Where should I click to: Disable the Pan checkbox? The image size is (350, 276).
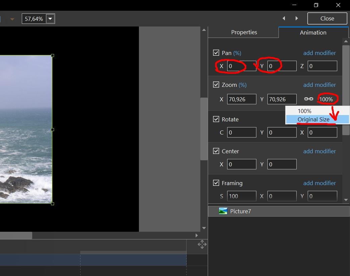[x=216, y=53]
